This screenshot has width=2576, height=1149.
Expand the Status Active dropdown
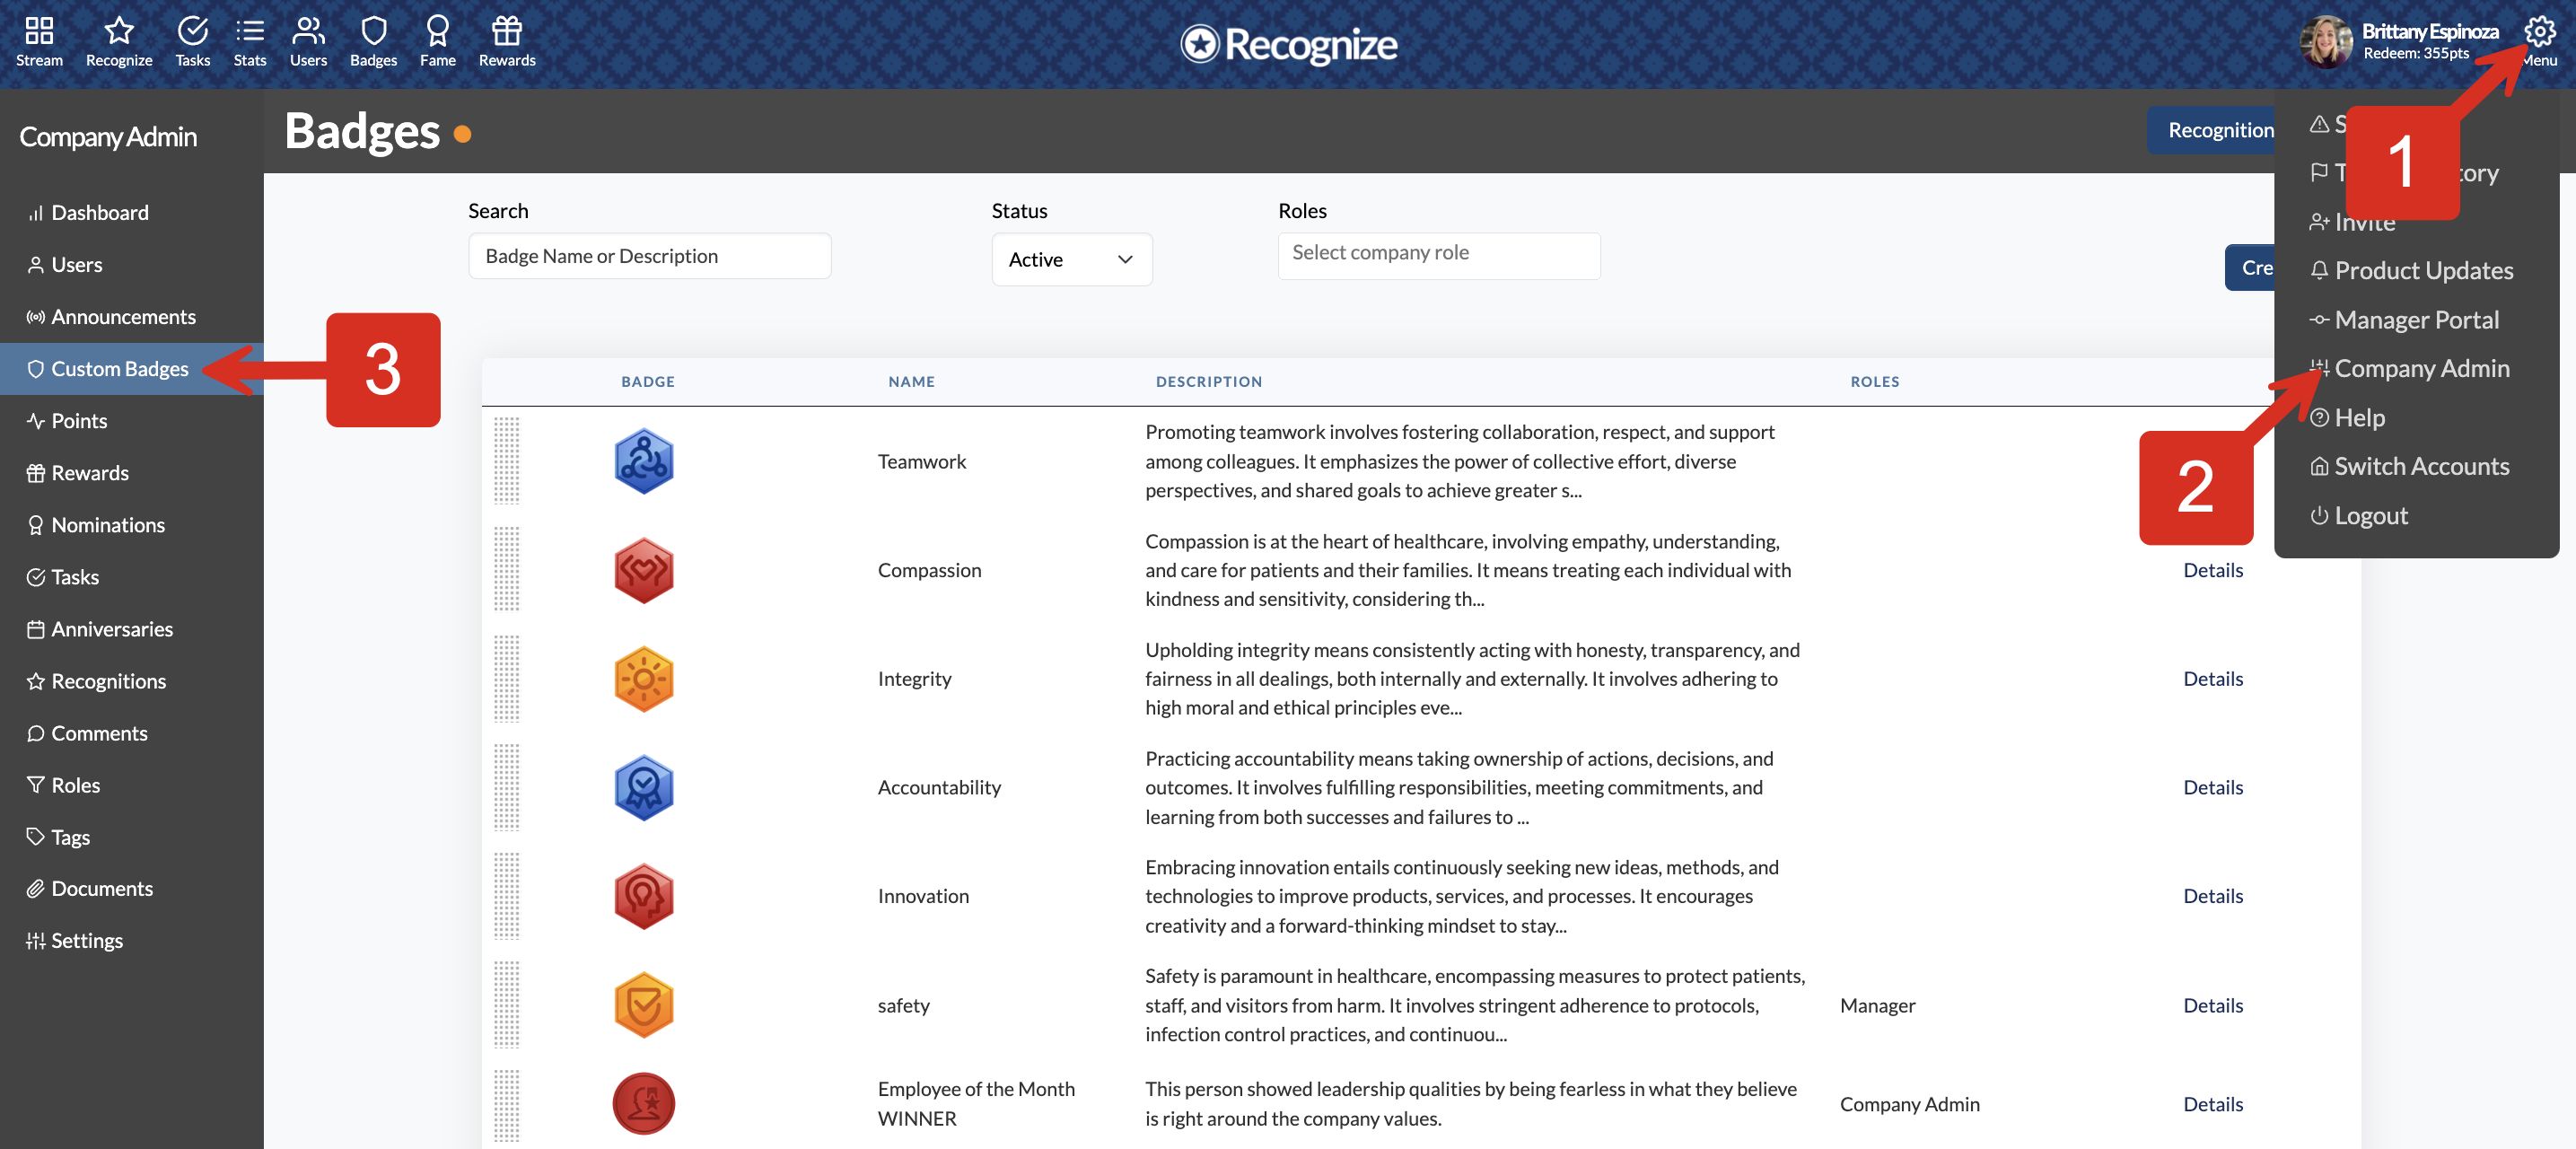[x=1071, y=259]
